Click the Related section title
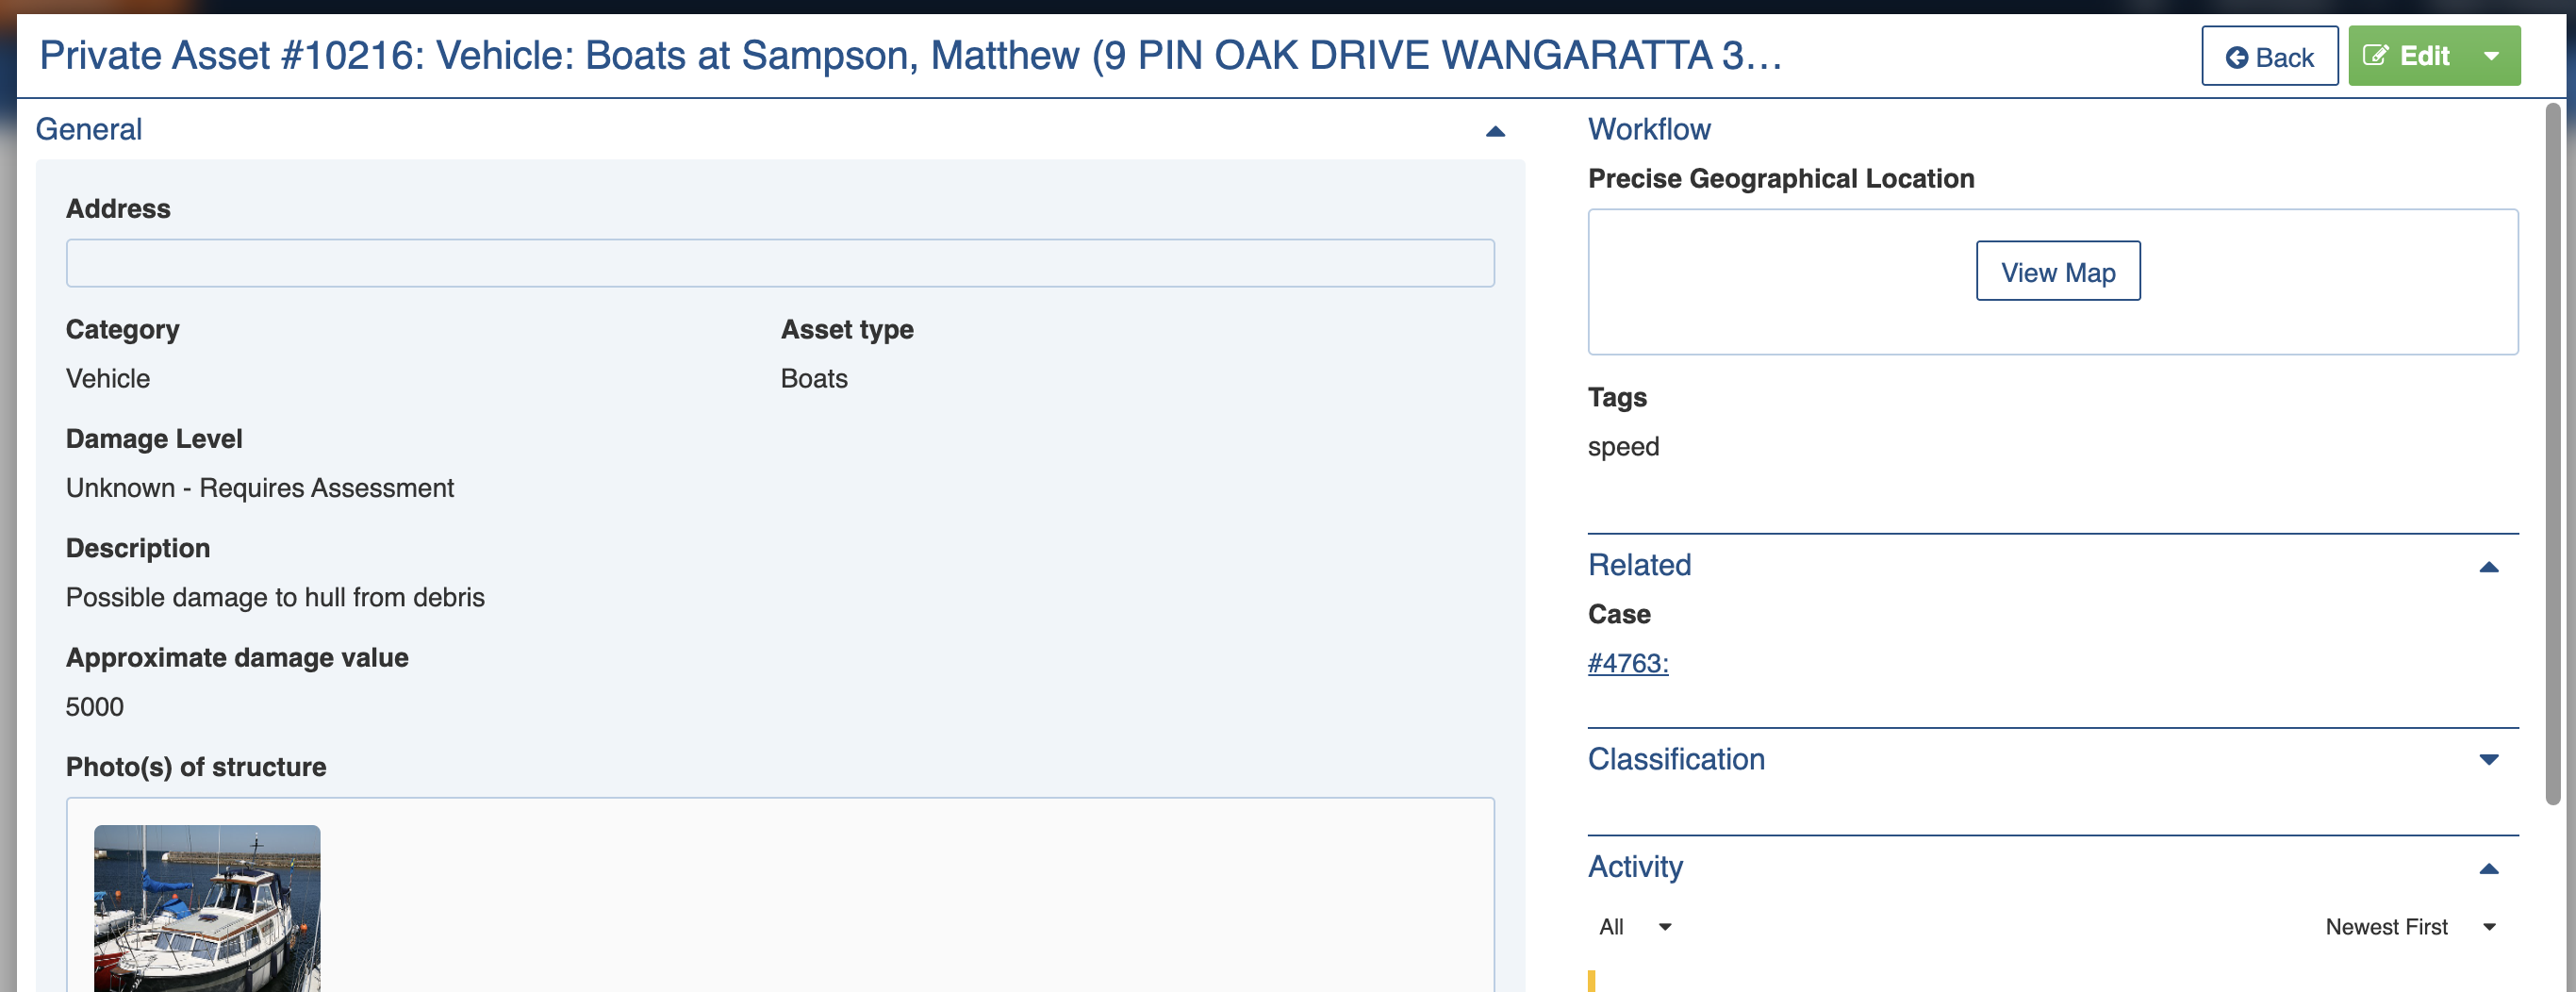Image resolution: width=2576 pixels, height=992 pixels. tap(1639, 565)
